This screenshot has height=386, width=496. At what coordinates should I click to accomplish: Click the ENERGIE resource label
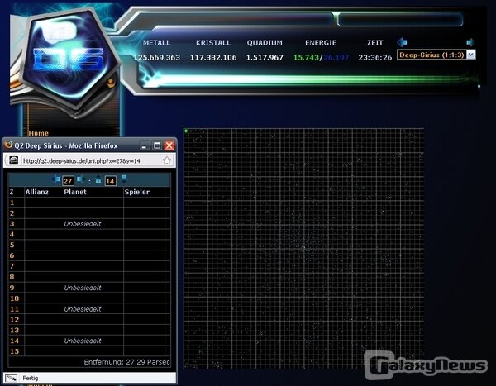coord(321,43)
